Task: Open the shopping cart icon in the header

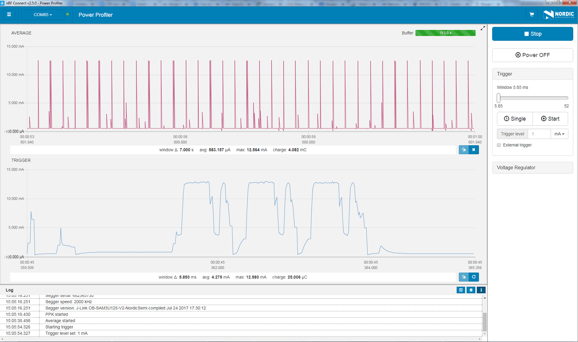Action: click(532, 15)
